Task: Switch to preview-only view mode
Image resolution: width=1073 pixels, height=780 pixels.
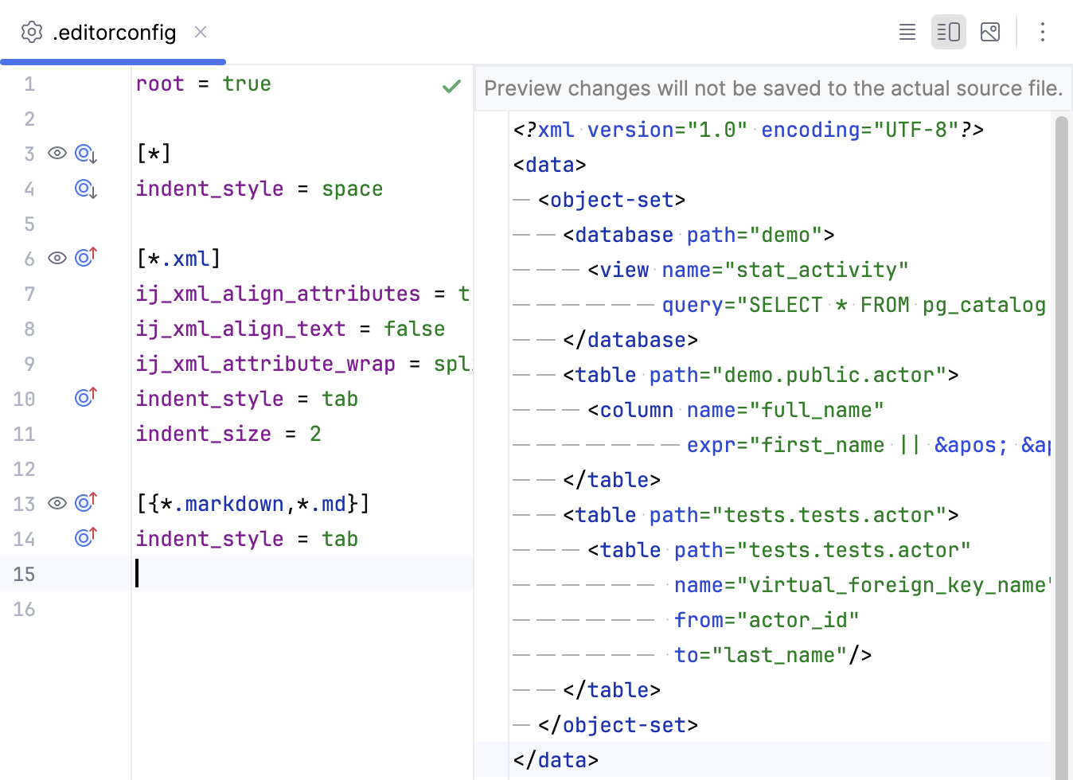Action: 989,32
